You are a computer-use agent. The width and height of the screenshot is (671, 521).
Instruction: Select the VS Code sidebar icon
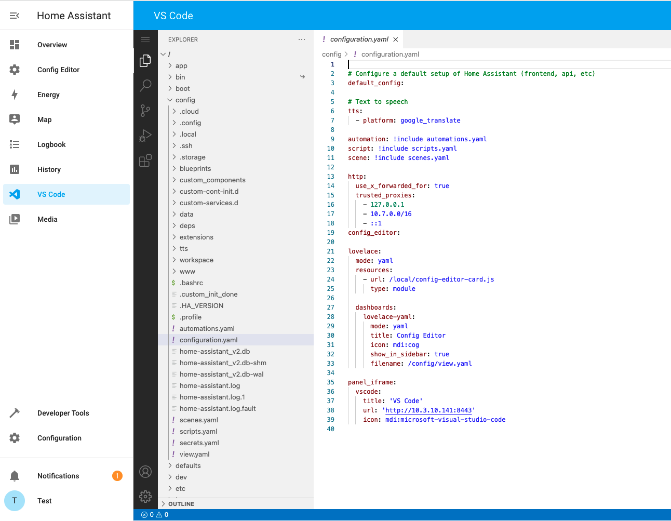[15, 194]
